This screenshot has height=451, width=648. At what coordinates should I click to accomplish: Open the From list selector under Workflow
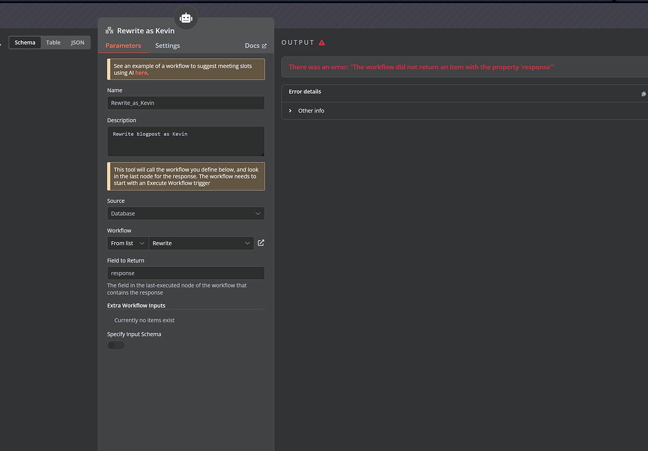[x=127, y=243]
